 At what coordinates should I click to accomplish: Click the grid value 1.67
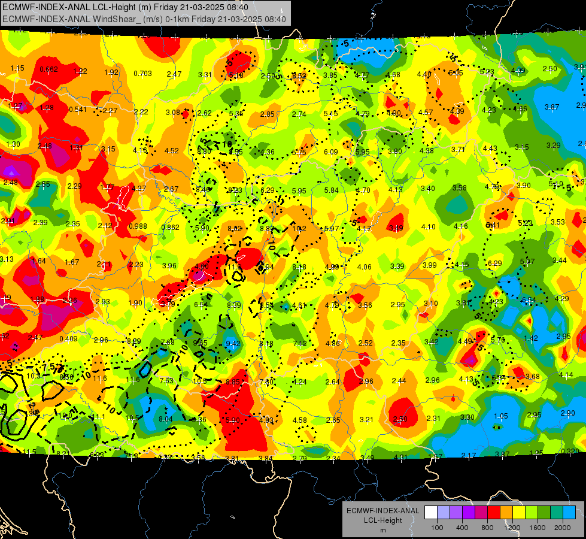(x=72, y=262)
